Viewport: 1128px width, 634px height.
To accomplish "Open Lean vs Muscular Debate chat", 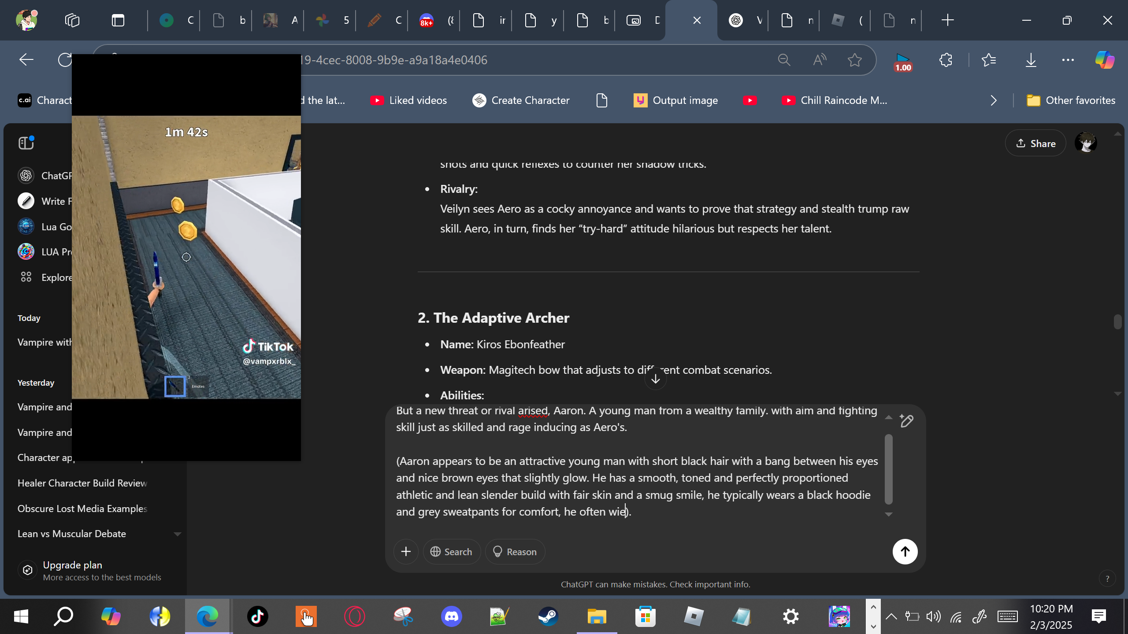I will pos(72,534).
